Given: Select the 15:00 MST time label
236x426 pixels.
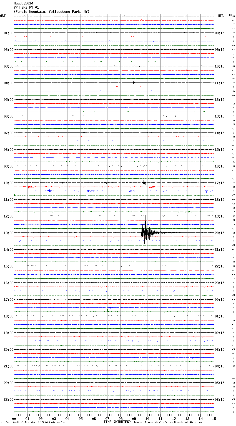Looking at the screenshot, I should pyautogui.click(x=9, y=266).
